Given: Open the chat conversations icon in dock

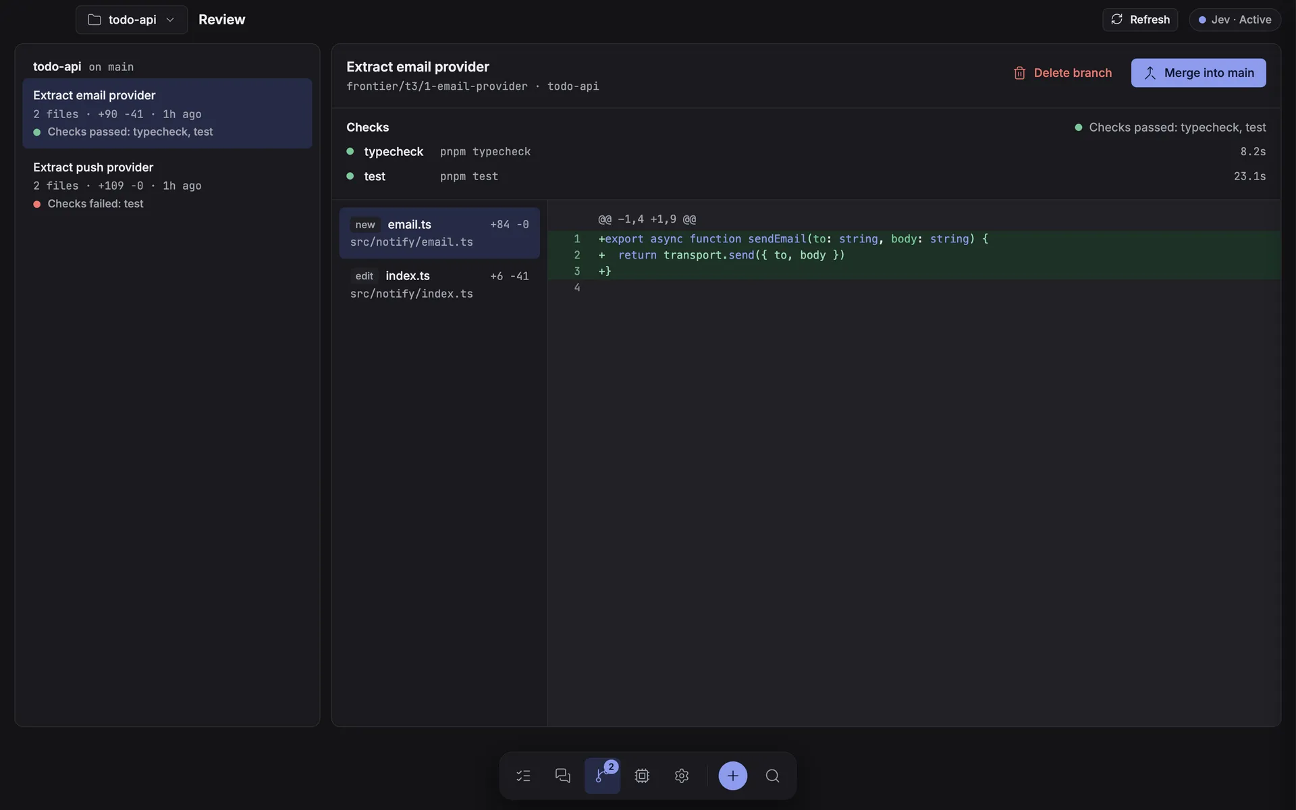Looking at the screenshot, I should [563, 776].
